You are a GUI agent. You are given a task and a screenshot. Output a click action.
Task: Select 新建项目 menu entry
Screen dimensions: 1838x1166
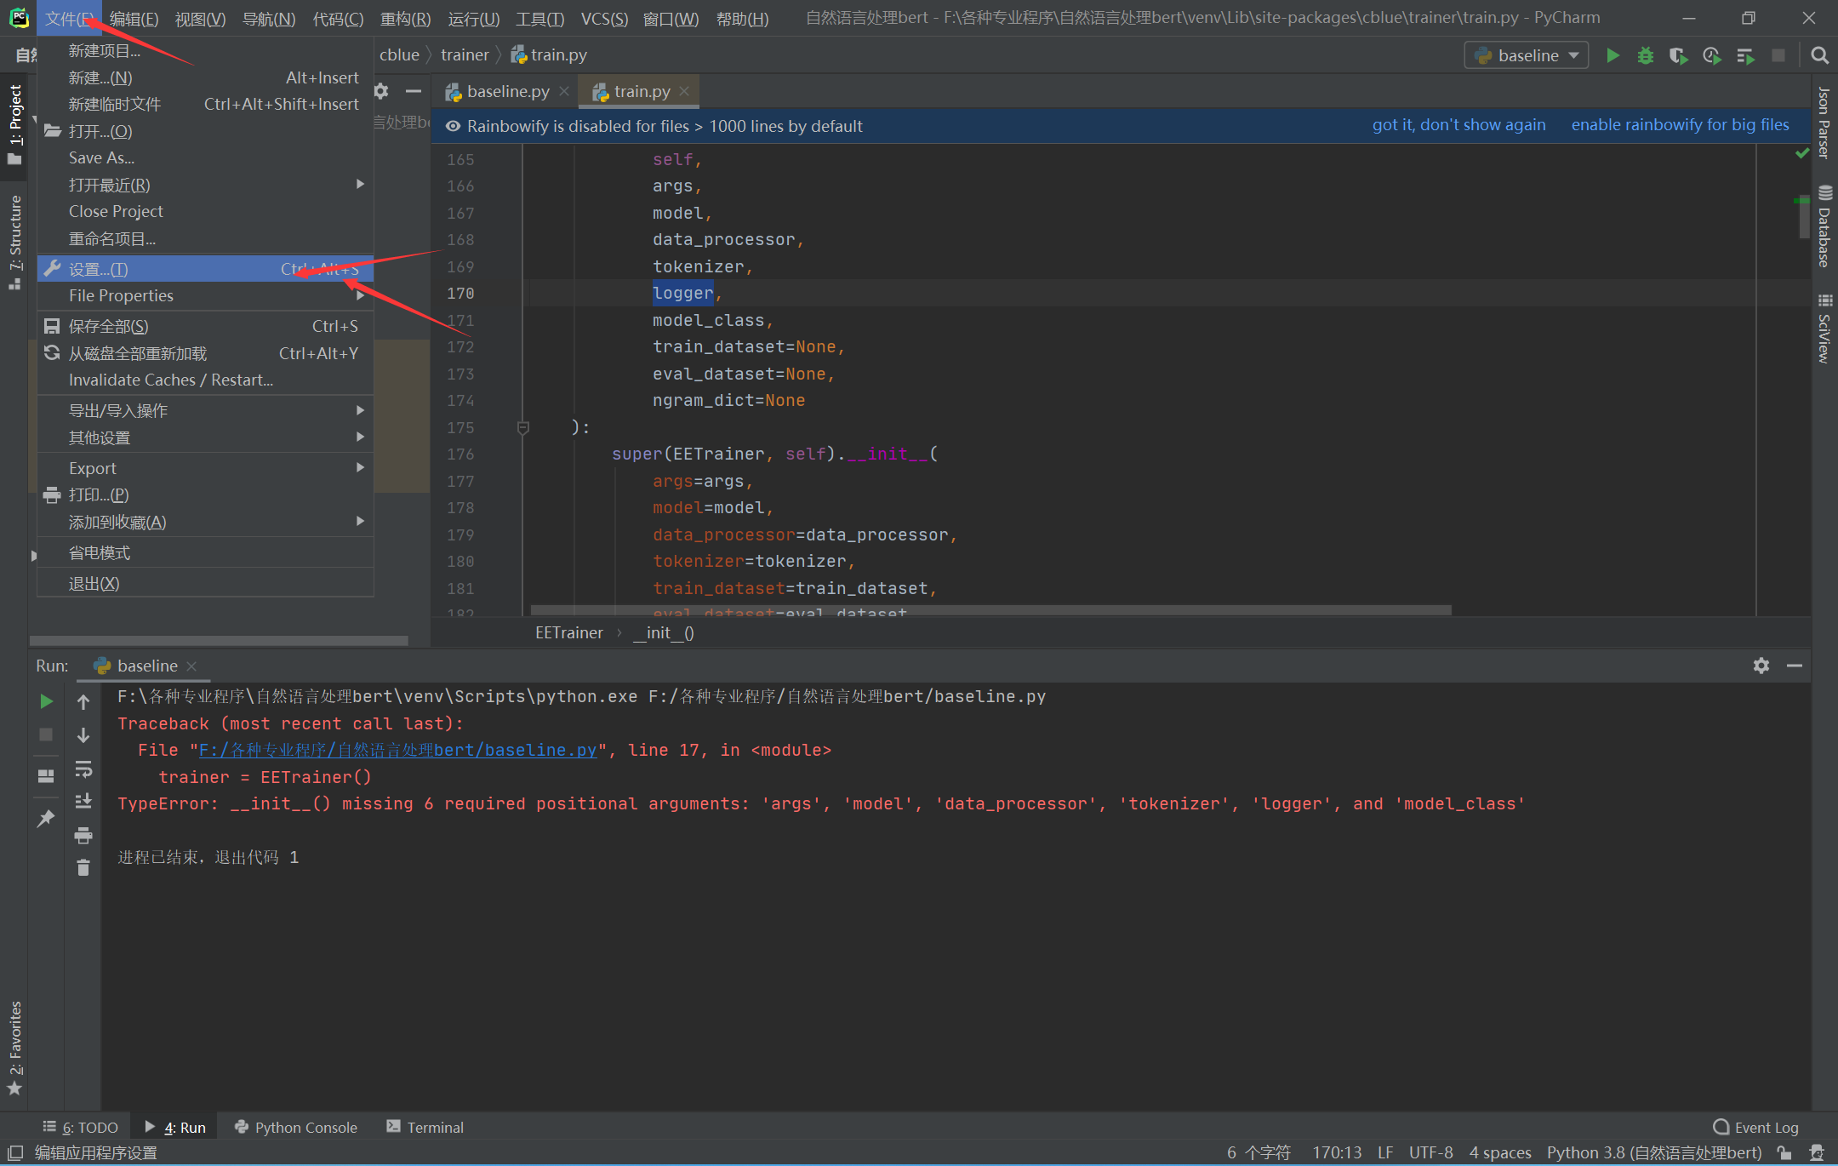[205, 51]
